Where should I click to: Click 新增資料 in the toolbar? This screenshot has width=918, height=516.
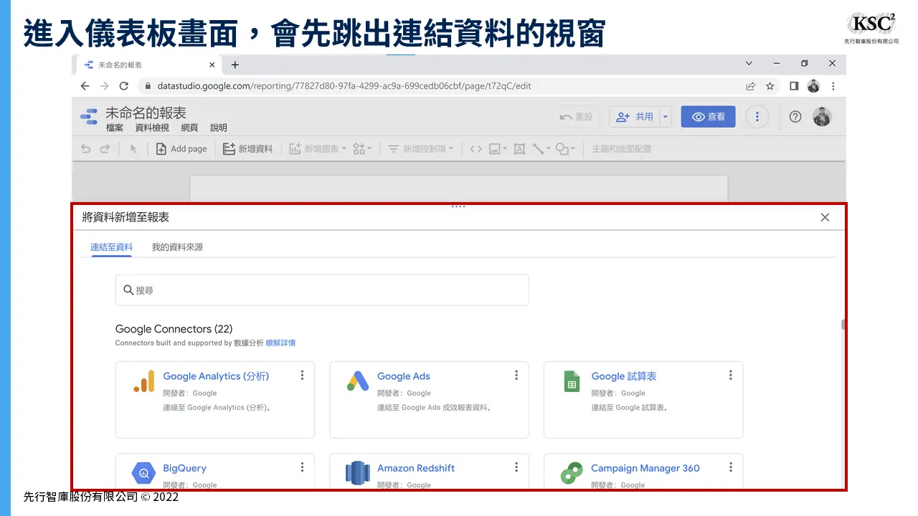pyautogui.click(x=247, y=149)
